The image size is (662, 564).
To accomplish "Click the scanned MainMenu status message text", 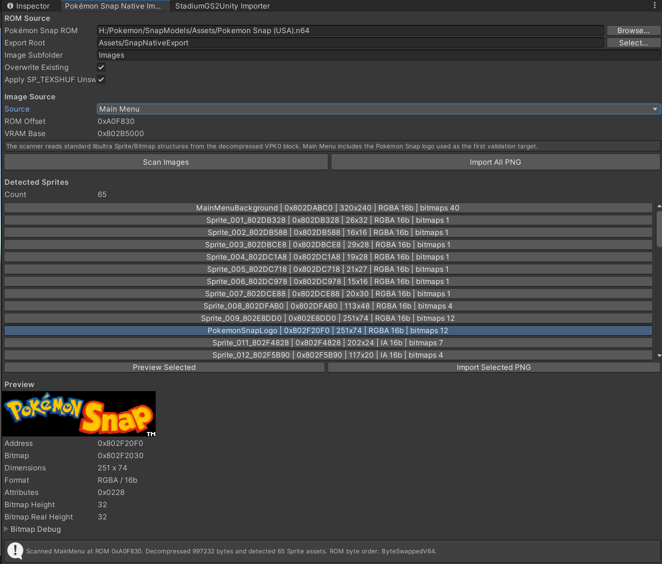I will [231, 551].
